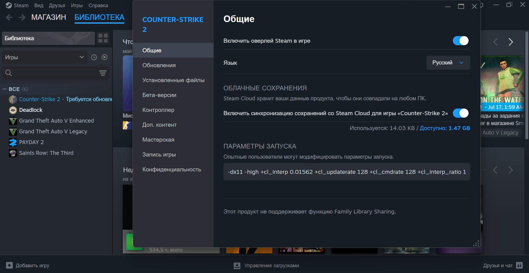Viewport: 529px width, 273px height.
Task: Click the Deadlock game icon
Action: point(13,110)
